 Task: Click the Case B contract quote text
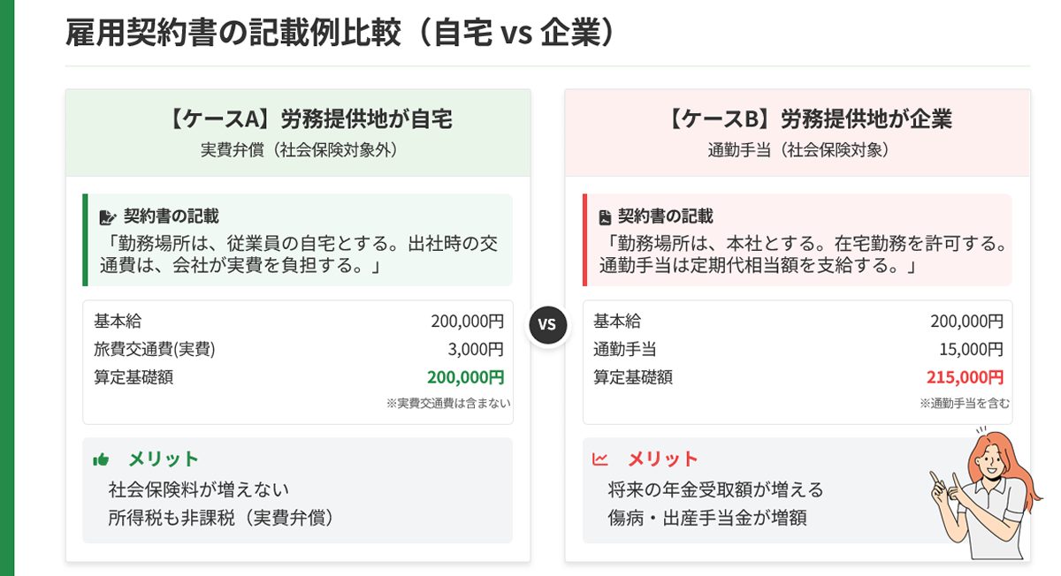coord(803,254)
